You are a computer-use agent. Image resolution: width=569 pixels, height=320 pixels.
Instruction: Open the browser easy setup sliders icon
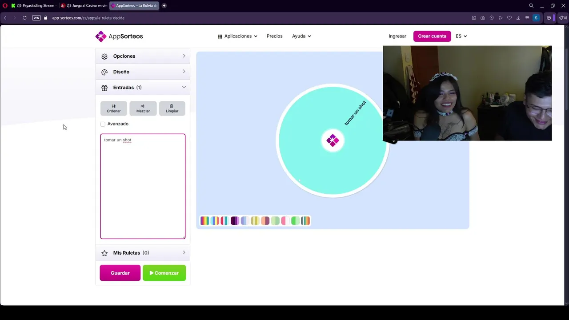click(x=527, y=18)
